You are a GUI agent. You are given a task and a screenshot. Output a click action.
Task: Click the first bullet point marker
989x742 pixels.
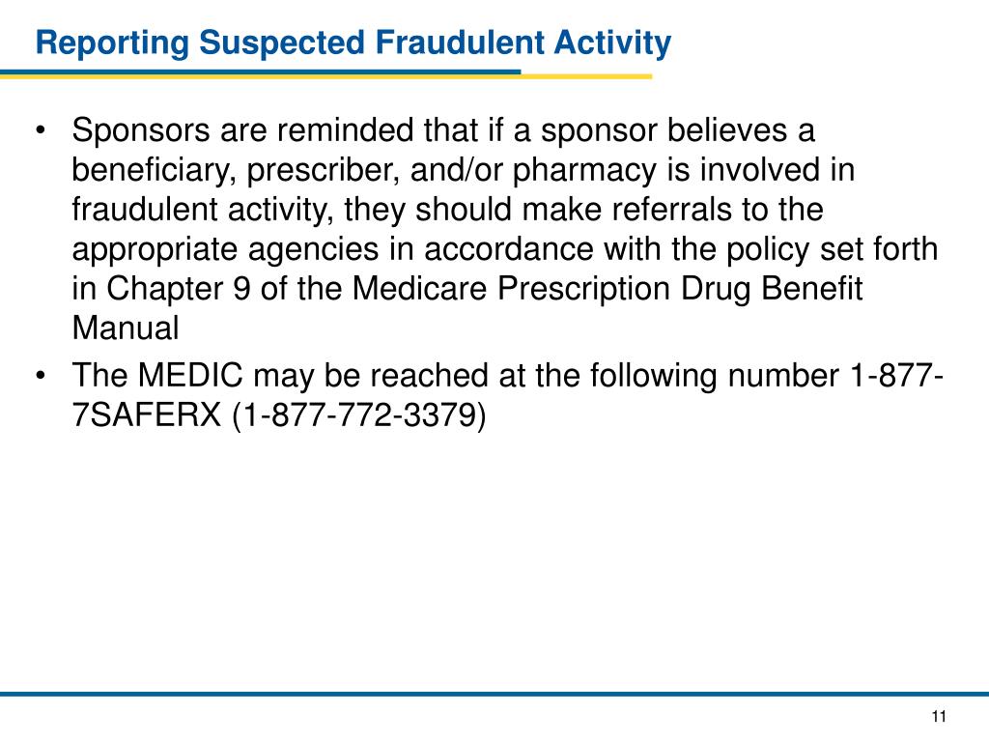pyautogui.click(x=41, y=131)
